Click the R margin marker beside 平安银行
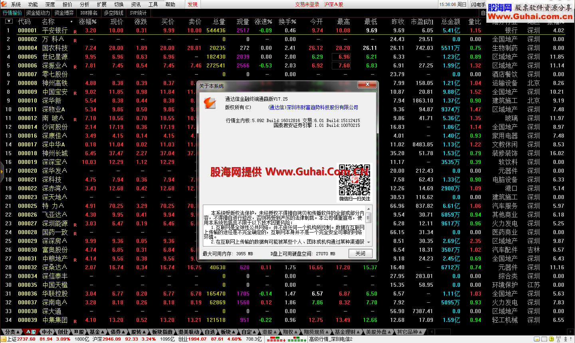The width and height of the screenshot is (575, 343). tap(75, 31)
